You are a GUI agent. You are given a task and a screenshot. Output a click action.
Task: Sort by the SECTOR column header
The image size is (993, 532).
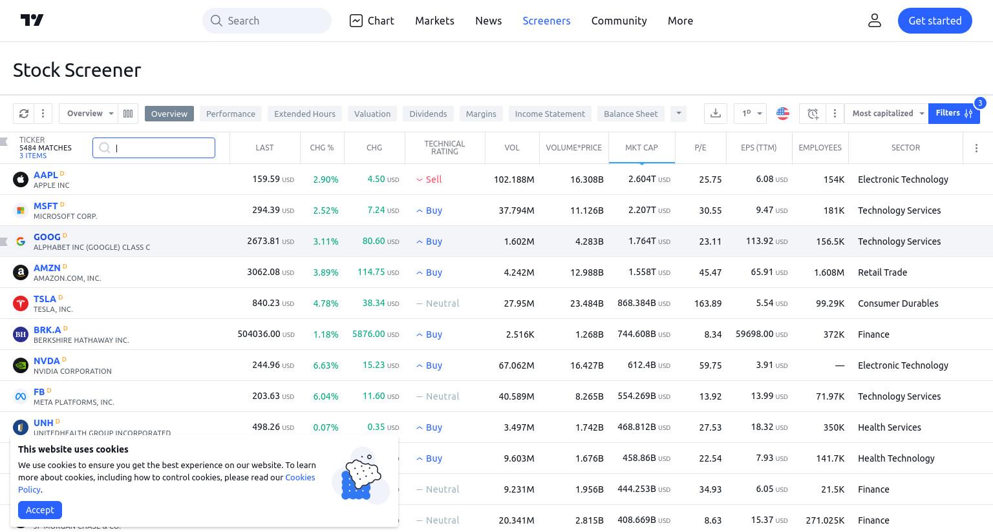coord(906,148)
